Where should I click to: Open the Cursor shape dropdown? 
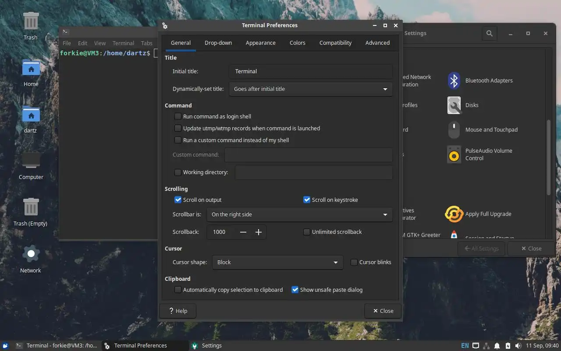click(x=277, y=262)
